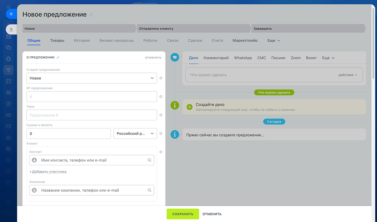This screenshot has height=222, width=377.
Task: Click the hexagon icon in left sidebar
Action: tap(9, 59)
